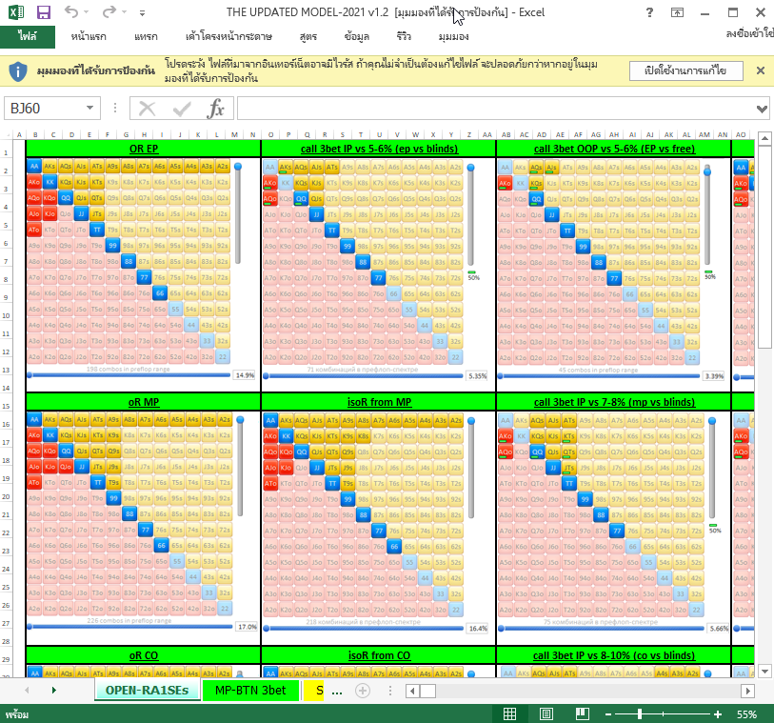Viewport: 774px width, 723px height.
Task: Click the oR MP horizontal combos slider
Action: point(129,627)
